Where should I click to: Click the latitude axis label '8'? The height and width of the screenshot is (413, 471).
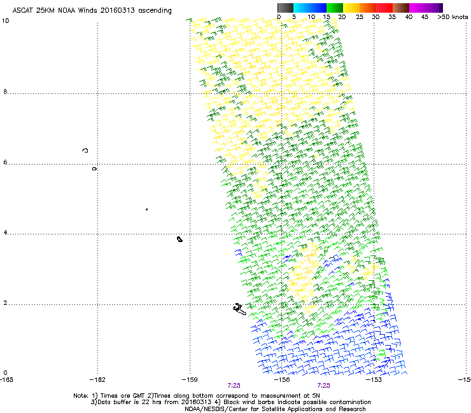tap(5, 91)
